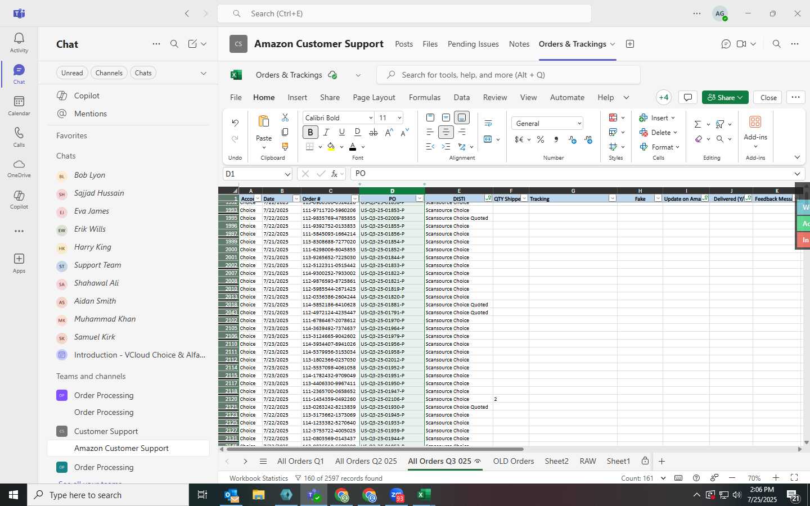
Task: Open the font size dropdown
Action: [x=399, y=118]
